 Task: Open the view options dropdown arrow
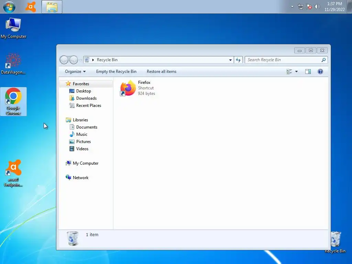click(x=296, y=71)
